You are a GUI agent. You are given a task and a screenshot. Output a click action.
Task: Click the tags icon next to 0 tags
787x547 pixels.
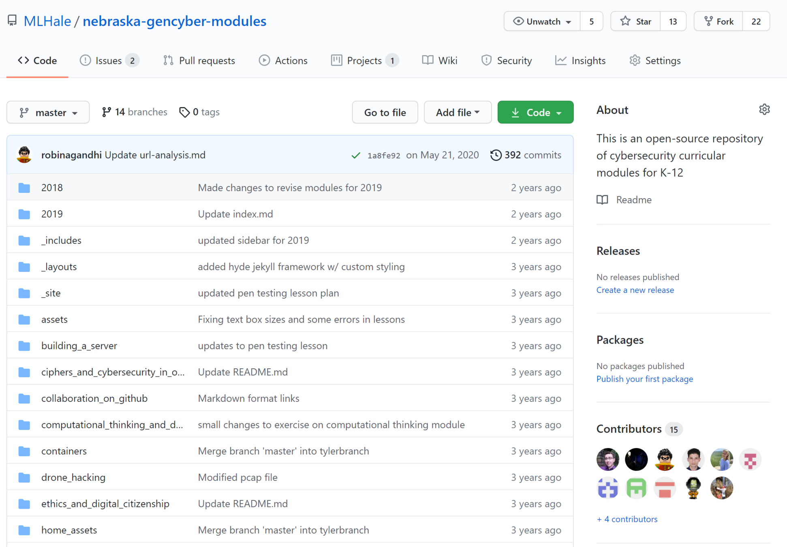[184, 112]
